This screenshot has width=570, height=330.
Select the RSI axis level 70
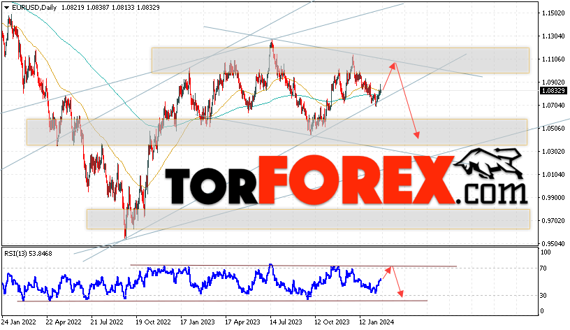(543, 268)
